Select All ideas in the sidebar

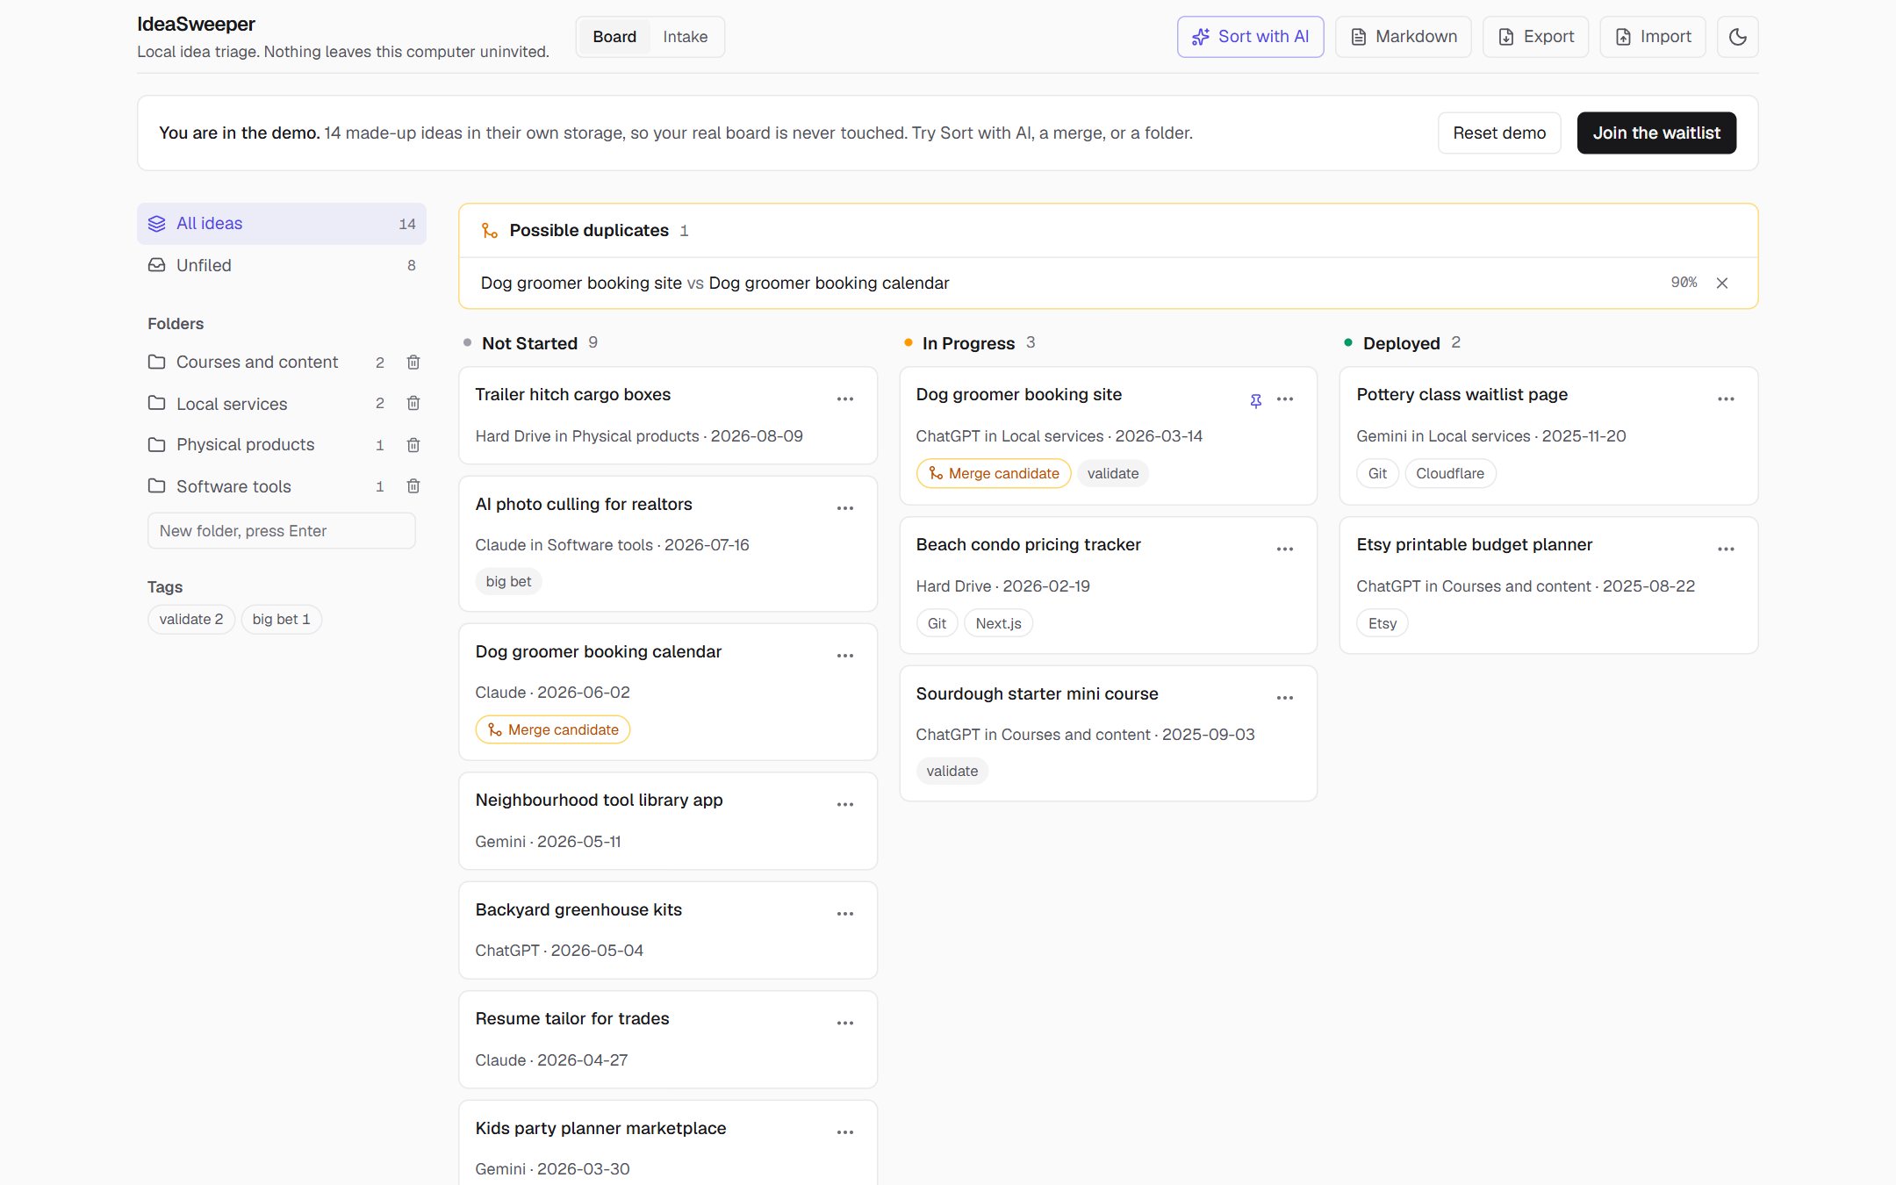(x=282, y=224)
